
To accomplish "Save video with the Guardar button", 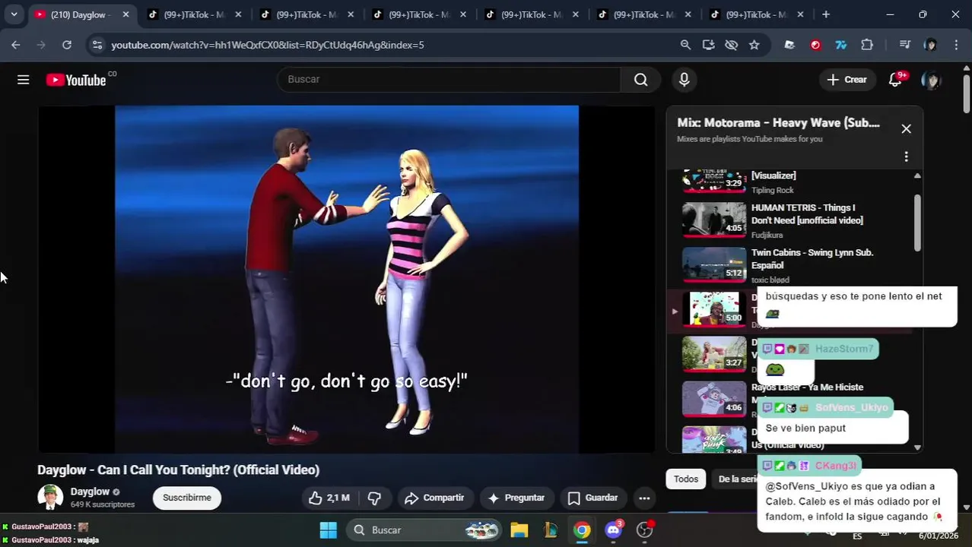I will (593, 498).
